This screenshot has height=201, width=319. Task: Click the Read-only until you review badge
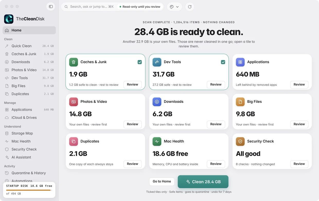(140, 7)
